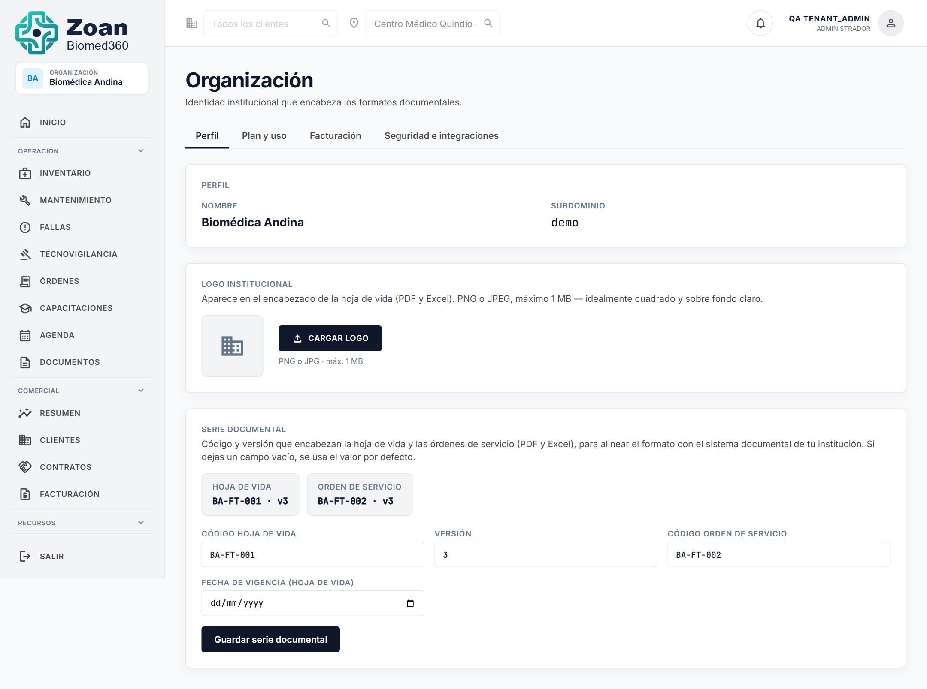The height and width of the screenshot is (689, 927).
Task: Click the logo placeholder thumbnail
Action: 232,346
